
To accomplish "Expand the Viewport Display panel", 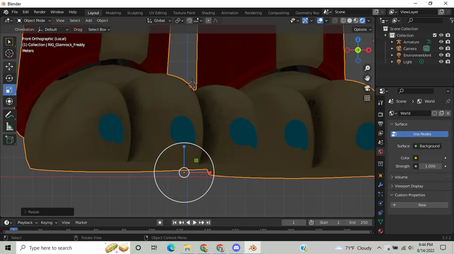I will click(419, 186).
